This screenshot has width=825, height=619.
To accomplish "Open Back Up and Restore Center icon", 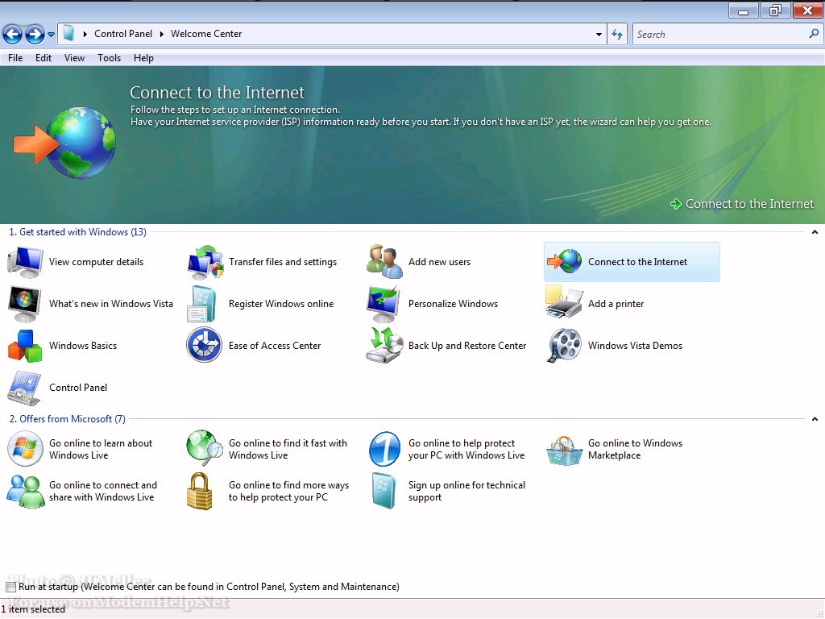I will click(x=384, y=345).
